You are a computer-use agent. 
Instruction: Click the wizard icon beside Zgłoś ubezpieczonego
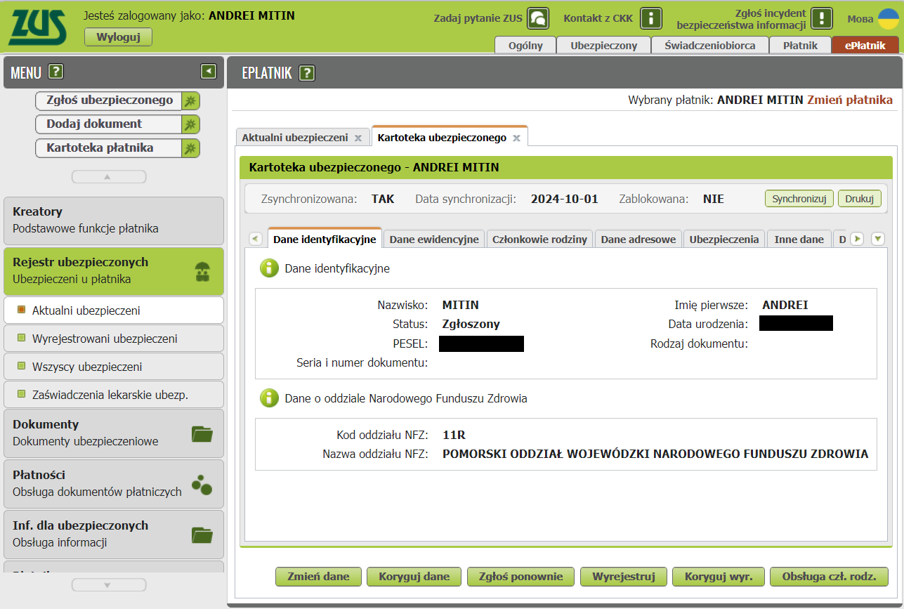point(192,100)
